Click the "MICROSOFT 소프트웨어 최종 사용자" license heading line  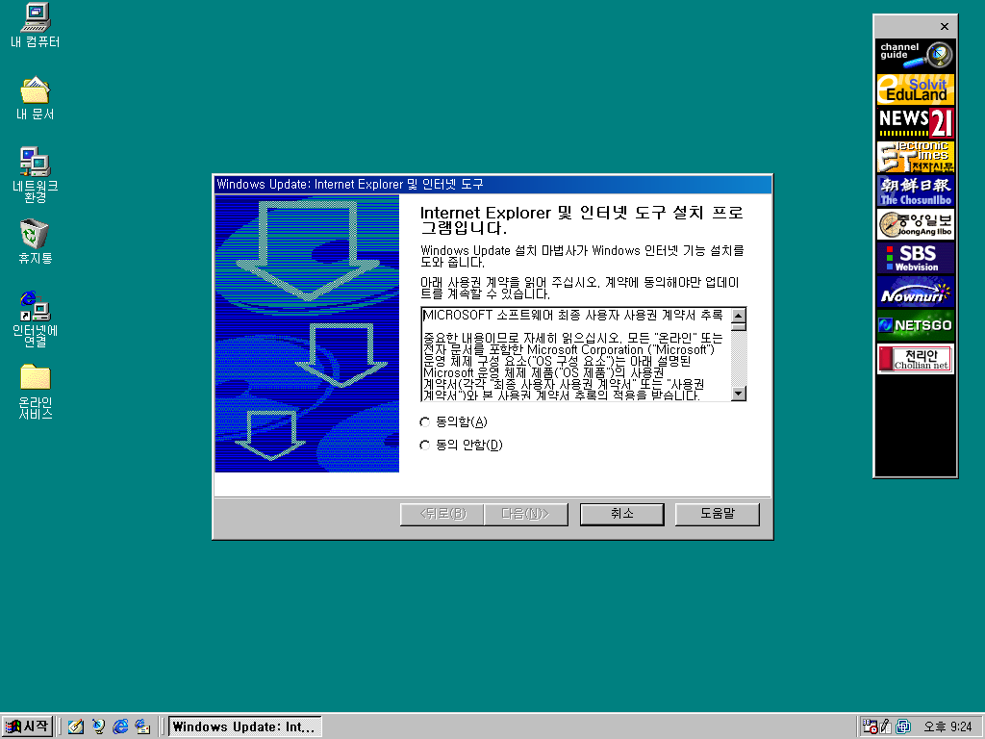click(572, 315)
